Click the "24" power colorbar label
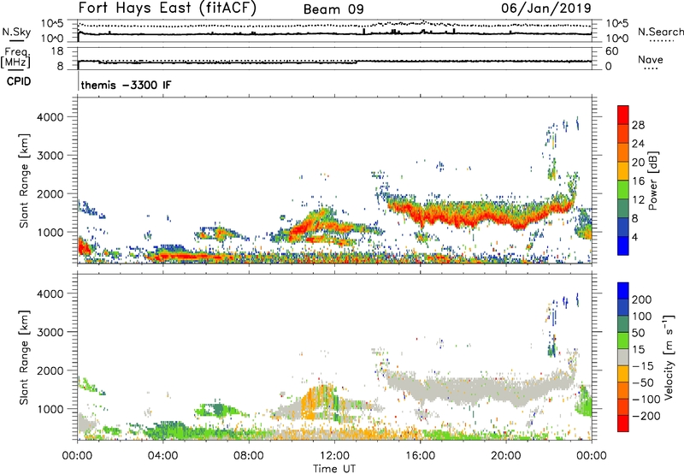 point(638,144)
